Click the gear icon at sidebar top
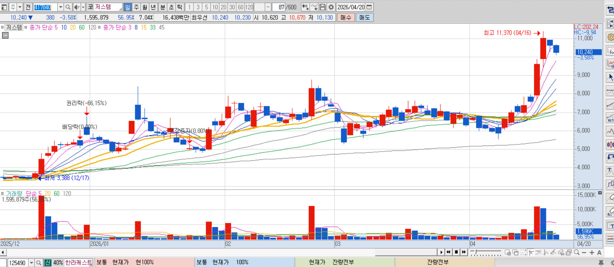Screen dimensions: 614x267 coord(610,37)
